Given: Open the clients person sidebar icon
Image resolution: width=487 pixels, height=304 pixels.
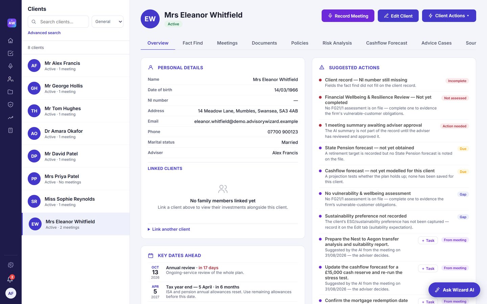Looking at the screenshot, I should [x=10, y=79].
